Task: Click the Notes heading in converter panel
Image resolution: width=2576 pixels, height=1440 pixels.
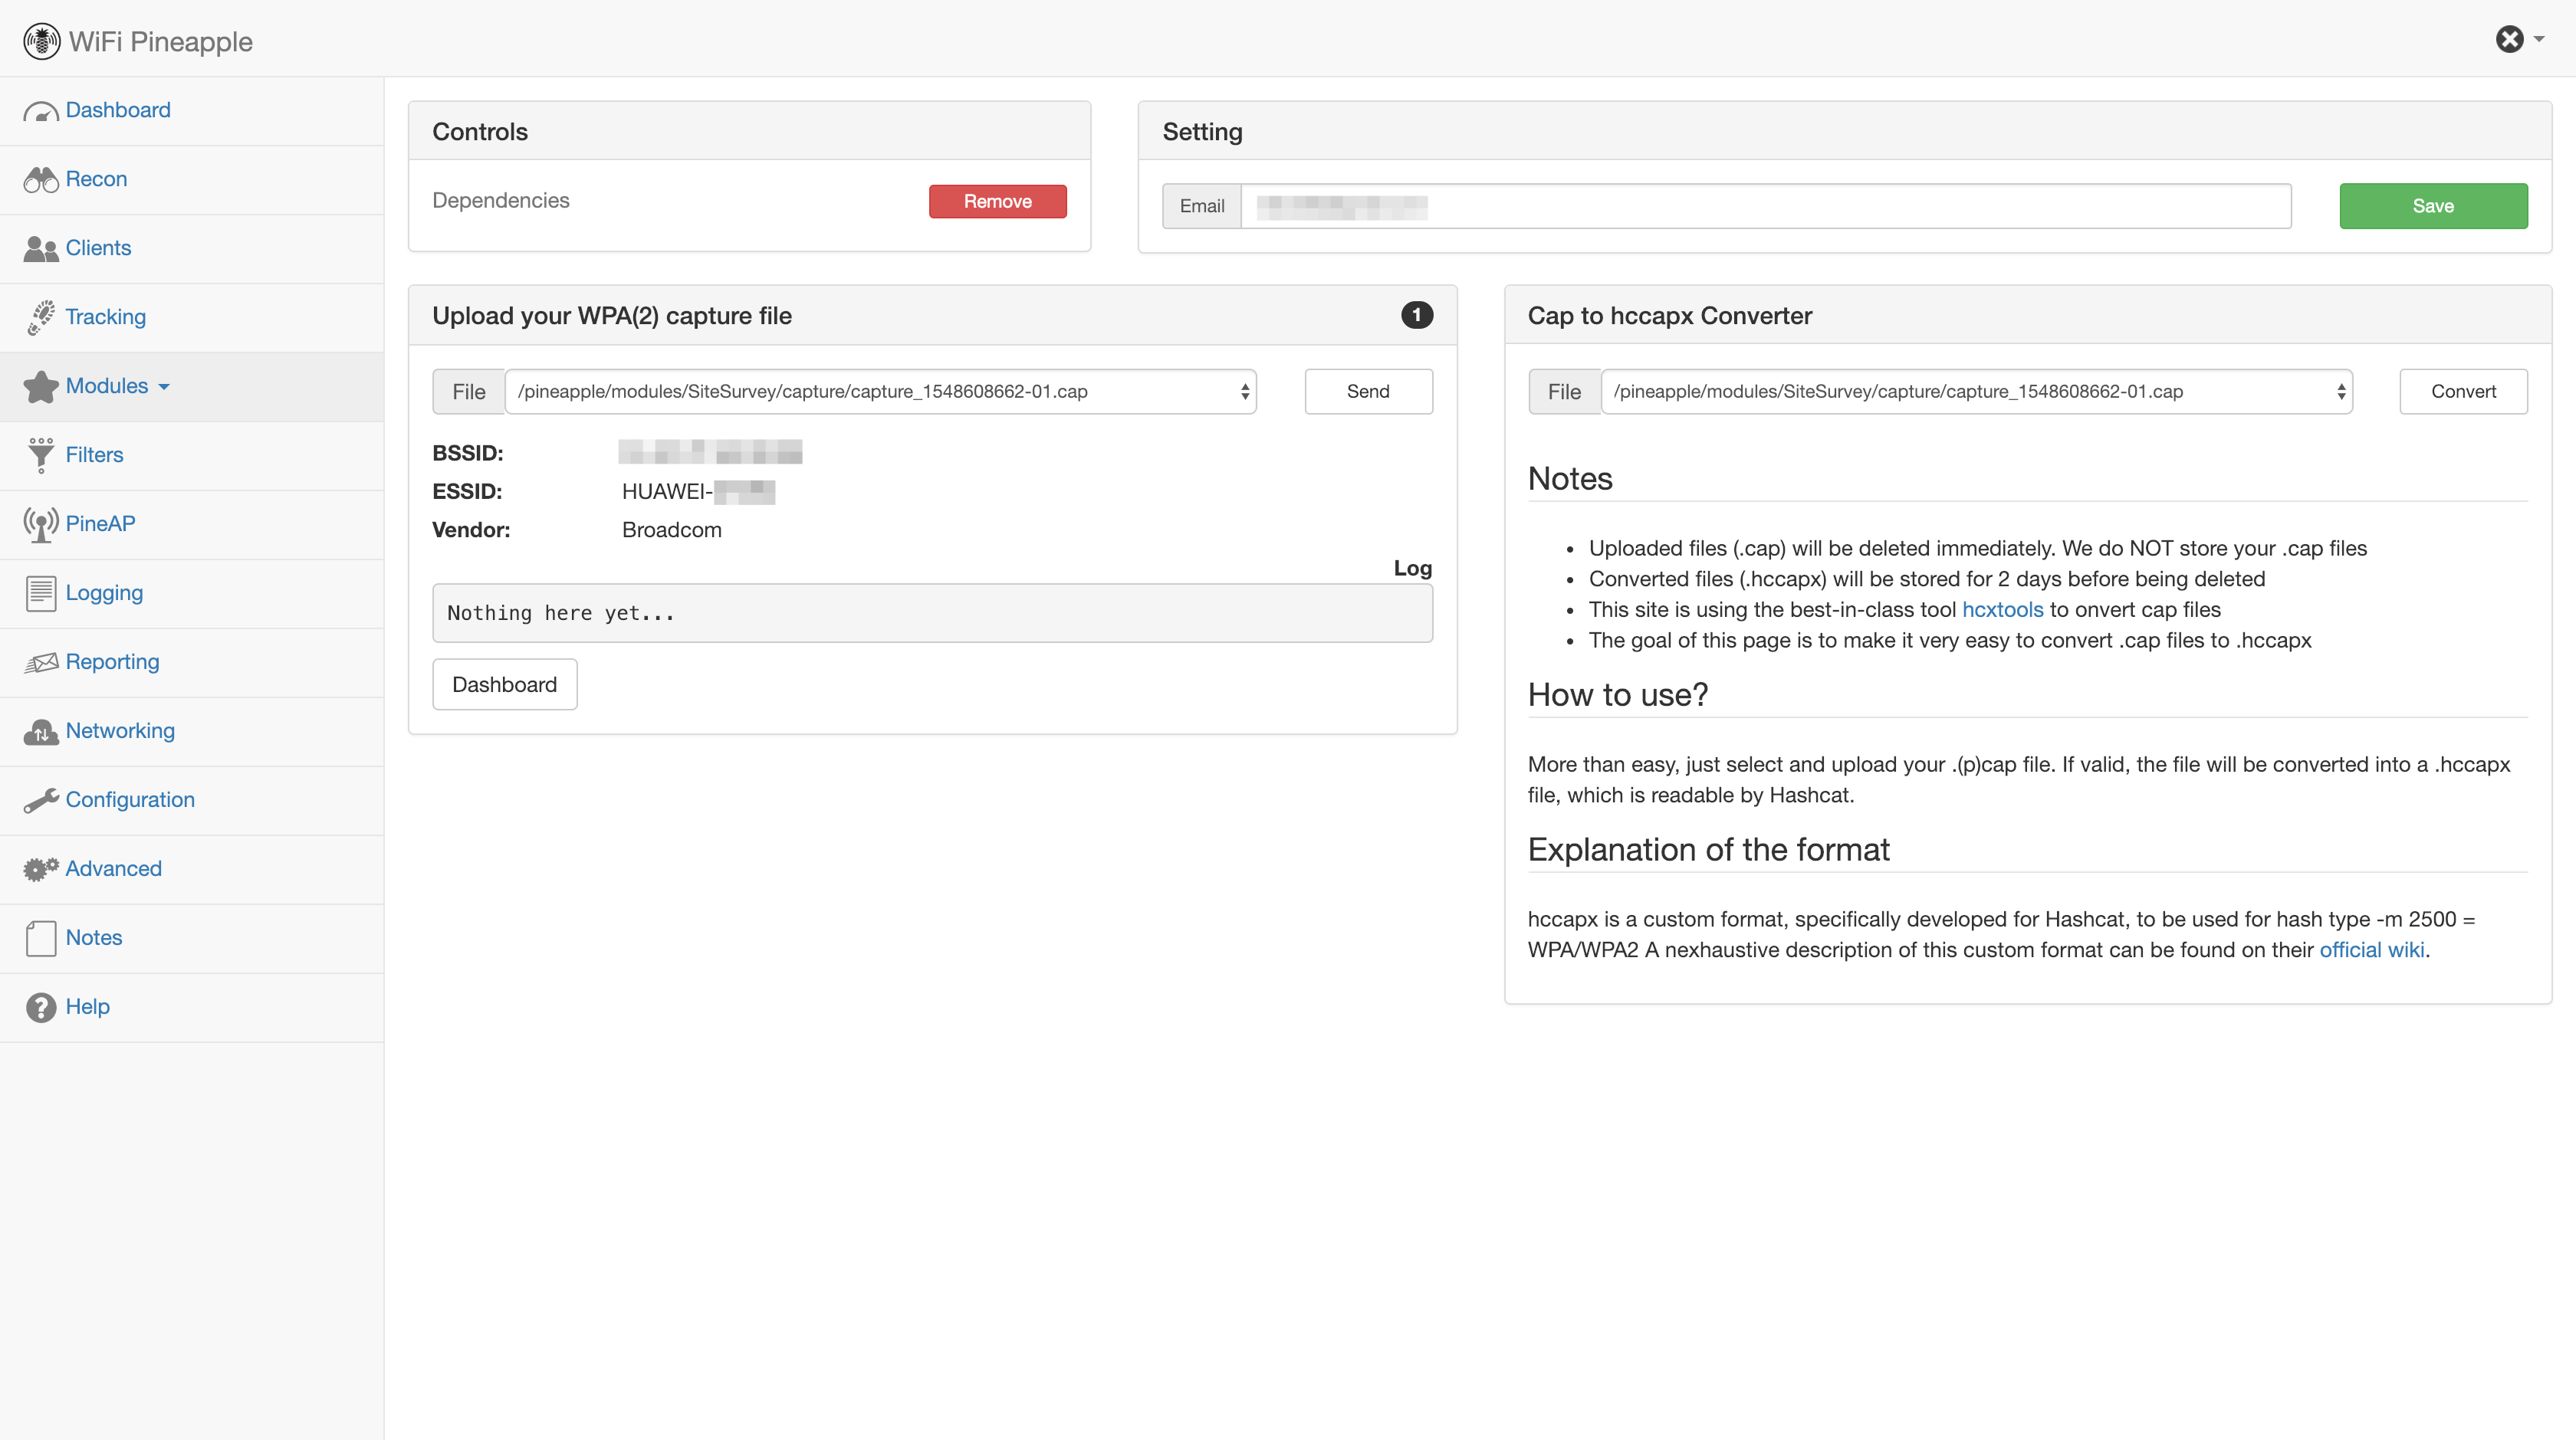Action: (x=1570, y=479)
